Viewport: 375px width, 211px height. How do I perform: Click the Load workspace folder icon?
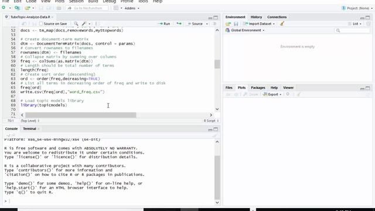228,23
